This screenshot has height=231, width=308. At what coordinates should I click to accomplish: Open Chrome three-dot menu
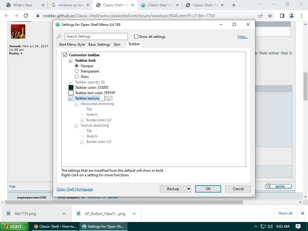point(301,16)
